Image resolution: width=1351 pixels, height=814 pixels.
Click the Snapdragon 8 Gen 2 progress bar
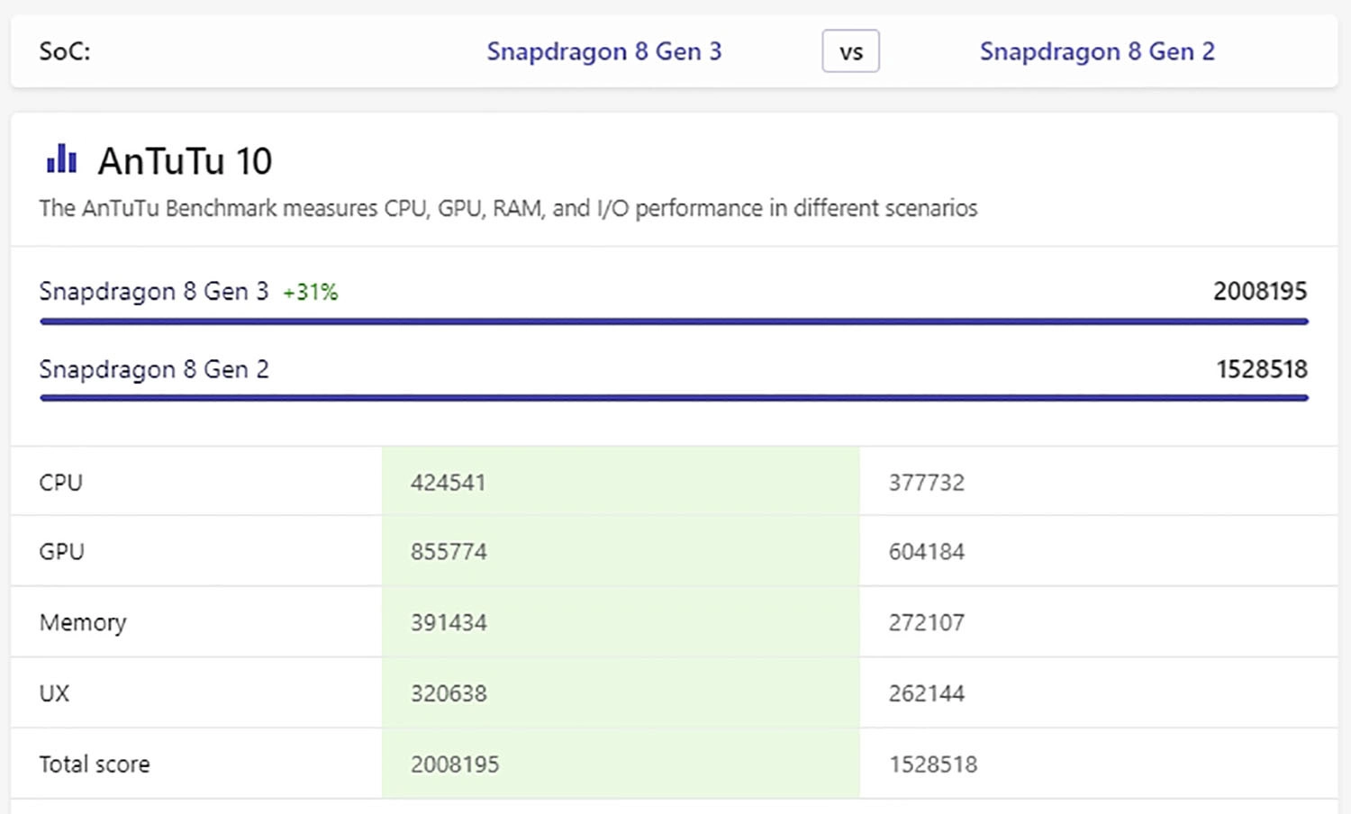point(674,397)
